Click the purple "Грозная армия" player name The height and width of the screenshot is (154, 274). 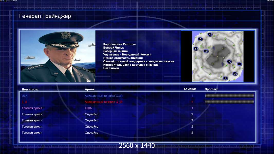coord(32,108)
